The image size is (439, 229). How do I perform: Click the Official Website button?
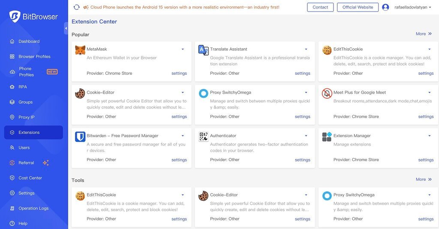coord(358,7)
